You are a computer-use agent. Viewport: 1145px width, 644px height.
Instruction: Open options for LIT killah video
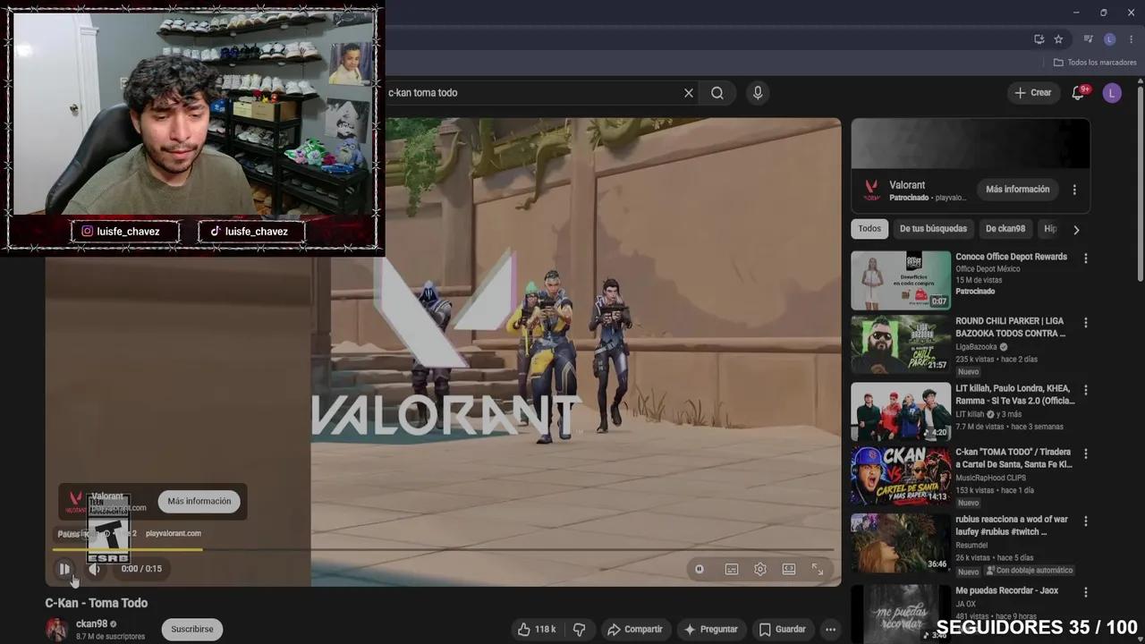pos(1086,391)
